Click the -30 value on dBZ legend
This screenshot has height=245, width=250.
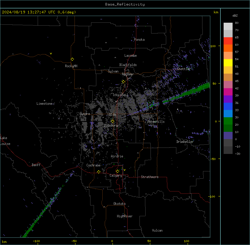tap(238, 154)
